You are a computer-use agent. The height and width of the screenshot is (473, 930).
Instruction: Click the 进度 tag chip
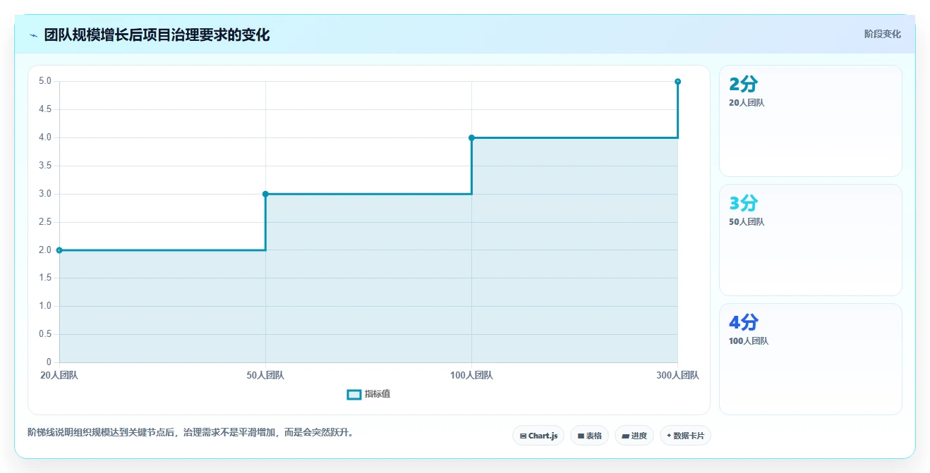pos(634,436)
